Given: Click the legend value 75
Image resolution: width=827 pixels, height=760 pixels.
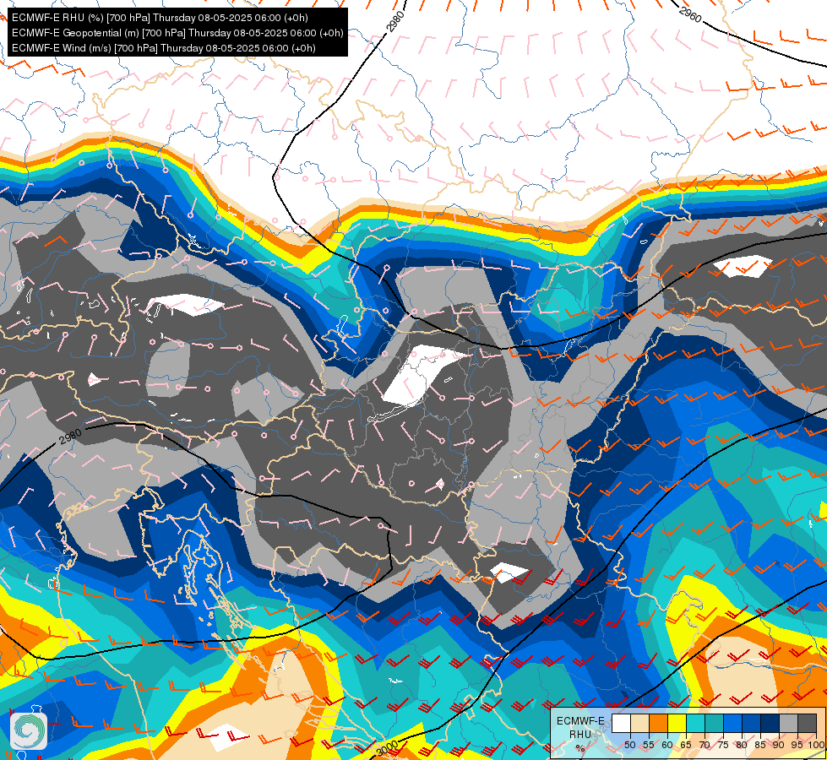Looking at the screenshot, I should 723,745.
